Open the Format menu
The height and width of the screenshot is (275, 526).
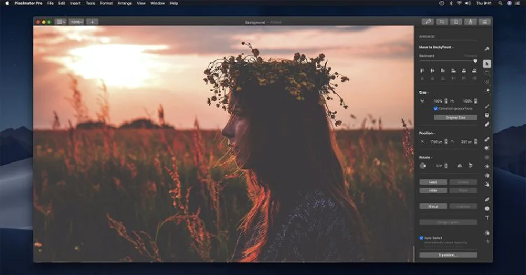(106, 3)
